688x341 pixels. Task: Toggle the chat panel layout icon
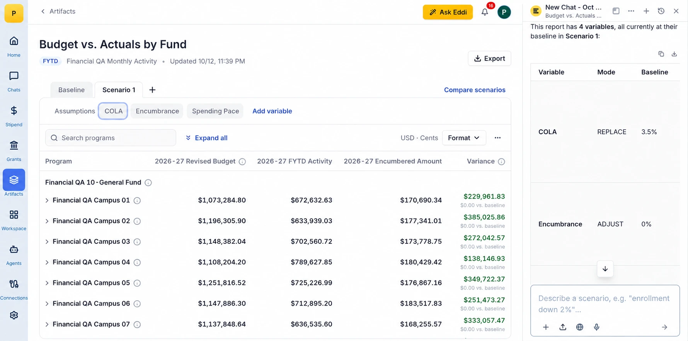(616, 11)
